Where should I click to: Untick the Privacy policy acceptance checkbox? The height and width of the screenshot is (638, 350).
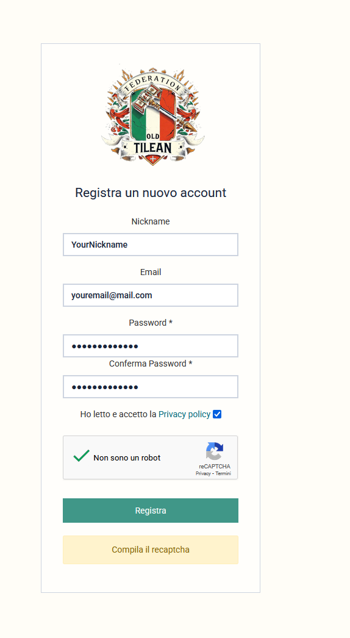[217, 414]
